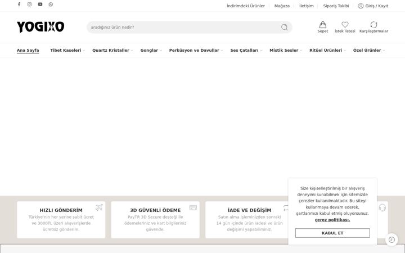Viewport: 405px width, 253px height.
Task: Open Giriş / Kayıt login link
Action: [x=376, y=6]
